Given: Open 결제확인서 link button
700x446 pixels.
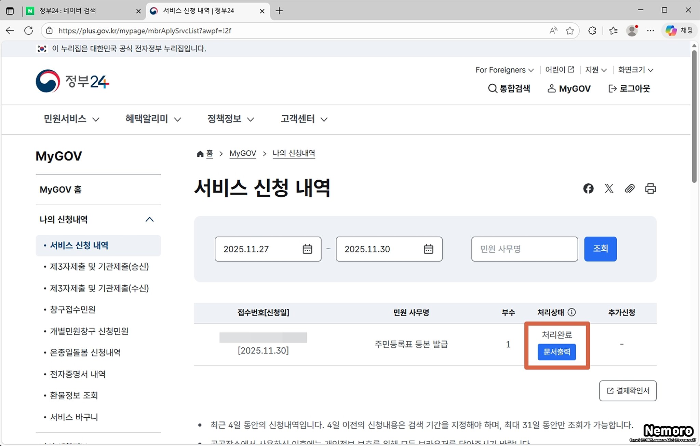Looking at the screenshot, I should [628, 391].
